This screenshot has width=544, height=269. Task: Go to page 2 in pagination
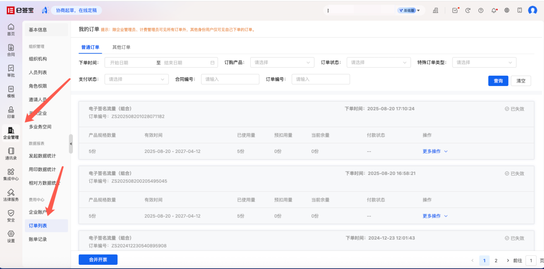[x=496, y=260]
